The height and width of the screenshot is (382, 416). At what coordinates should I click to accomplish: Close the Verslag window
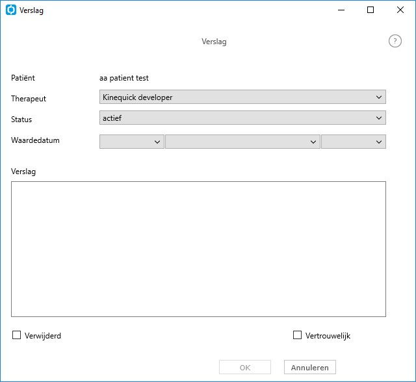tap(400, 10)
